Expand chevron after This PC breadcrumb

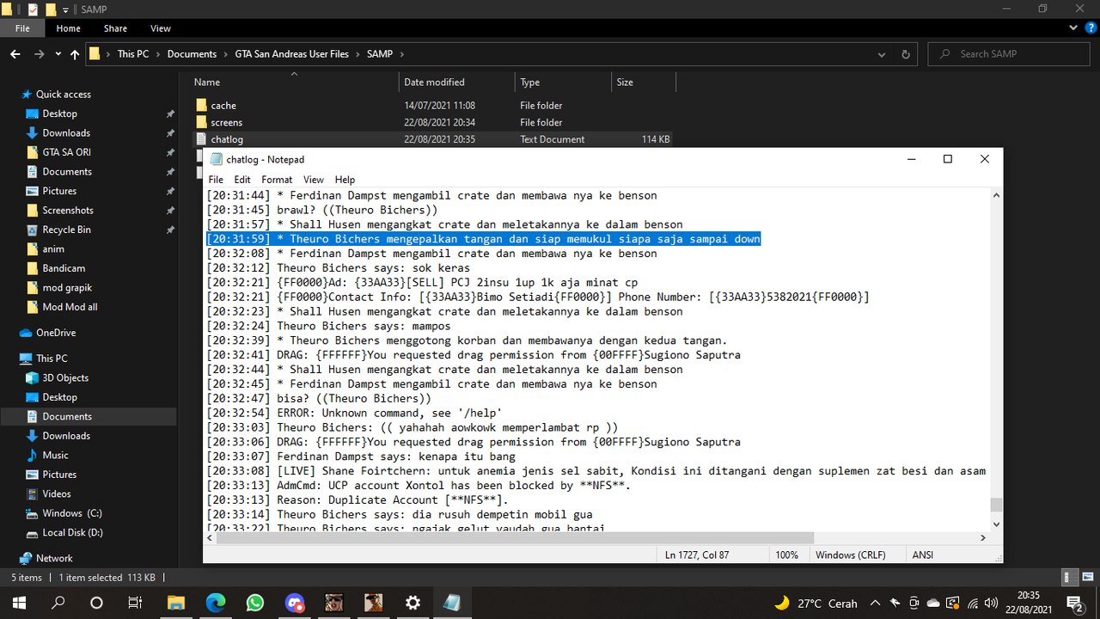pyautogui.click(x=158, y=54)
